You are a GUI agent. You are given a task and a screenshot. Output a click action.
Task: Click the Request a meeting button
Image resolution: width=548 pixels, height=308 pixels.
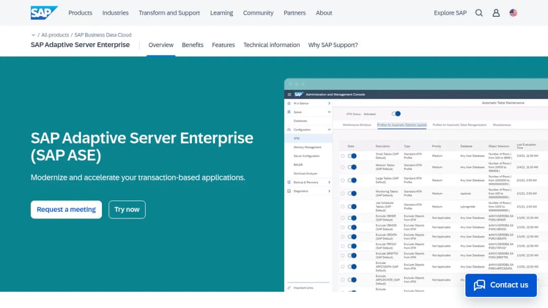[x=66, y=210]
